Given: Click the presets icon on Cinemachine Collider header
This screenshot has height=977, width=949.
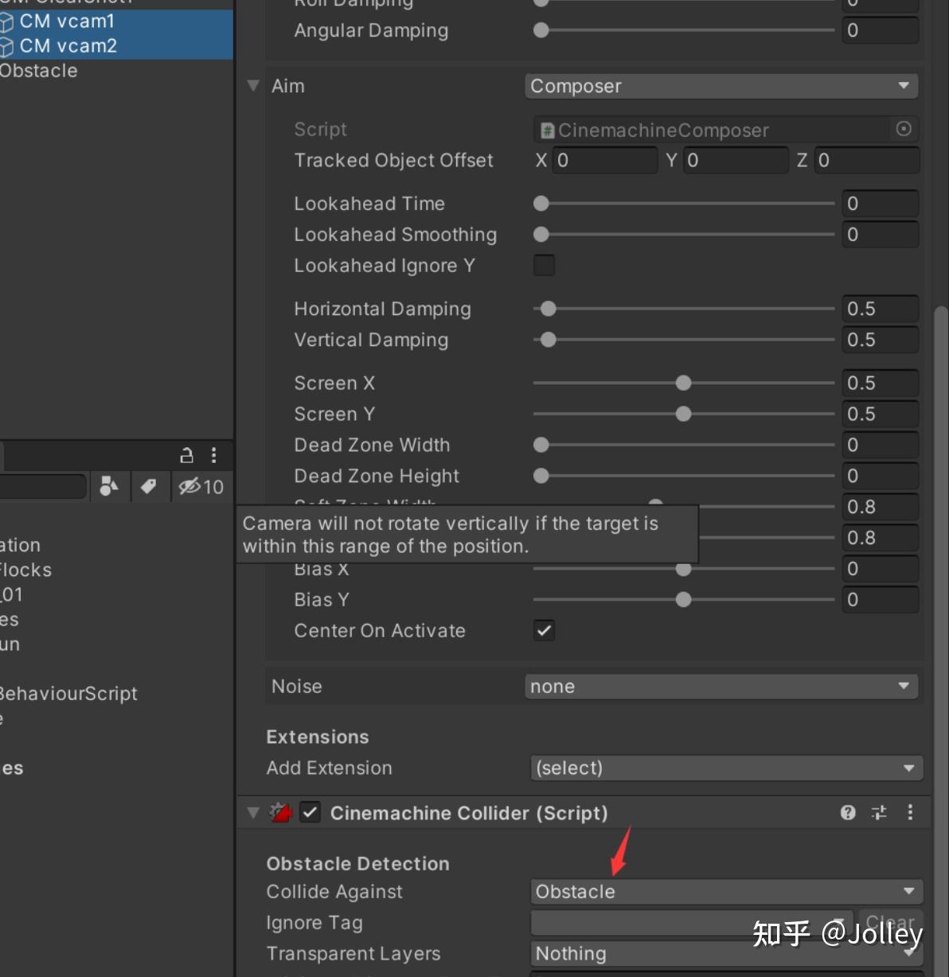Looking at the screenshot, I should (878, 812).
